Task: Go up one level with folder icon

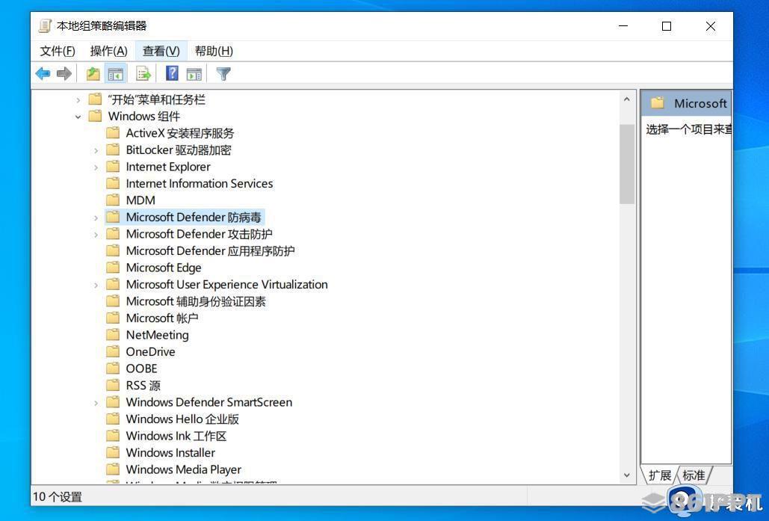Action: 93,74
